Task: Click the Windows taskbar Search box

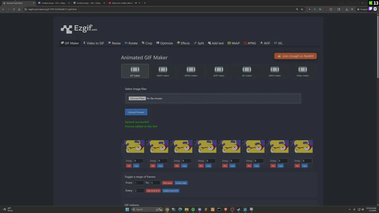Action: pos(147,209)
